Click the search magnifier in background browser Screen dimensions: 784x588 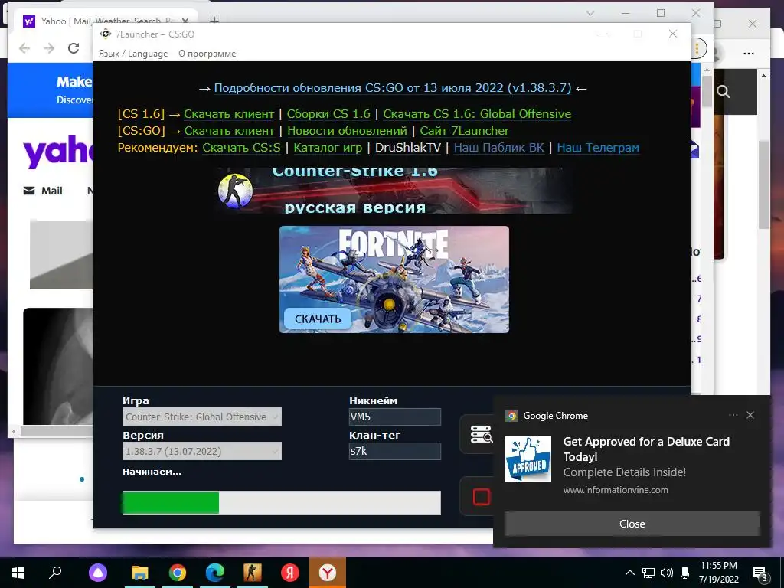tap(723, 92)
